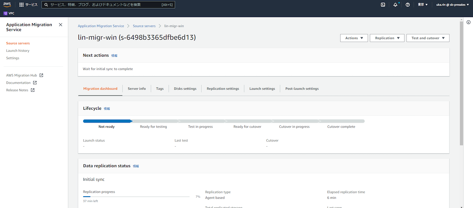Expand the Actions dropdown
This screenshot has width=473, height=208.
click(x=354, y=38)
